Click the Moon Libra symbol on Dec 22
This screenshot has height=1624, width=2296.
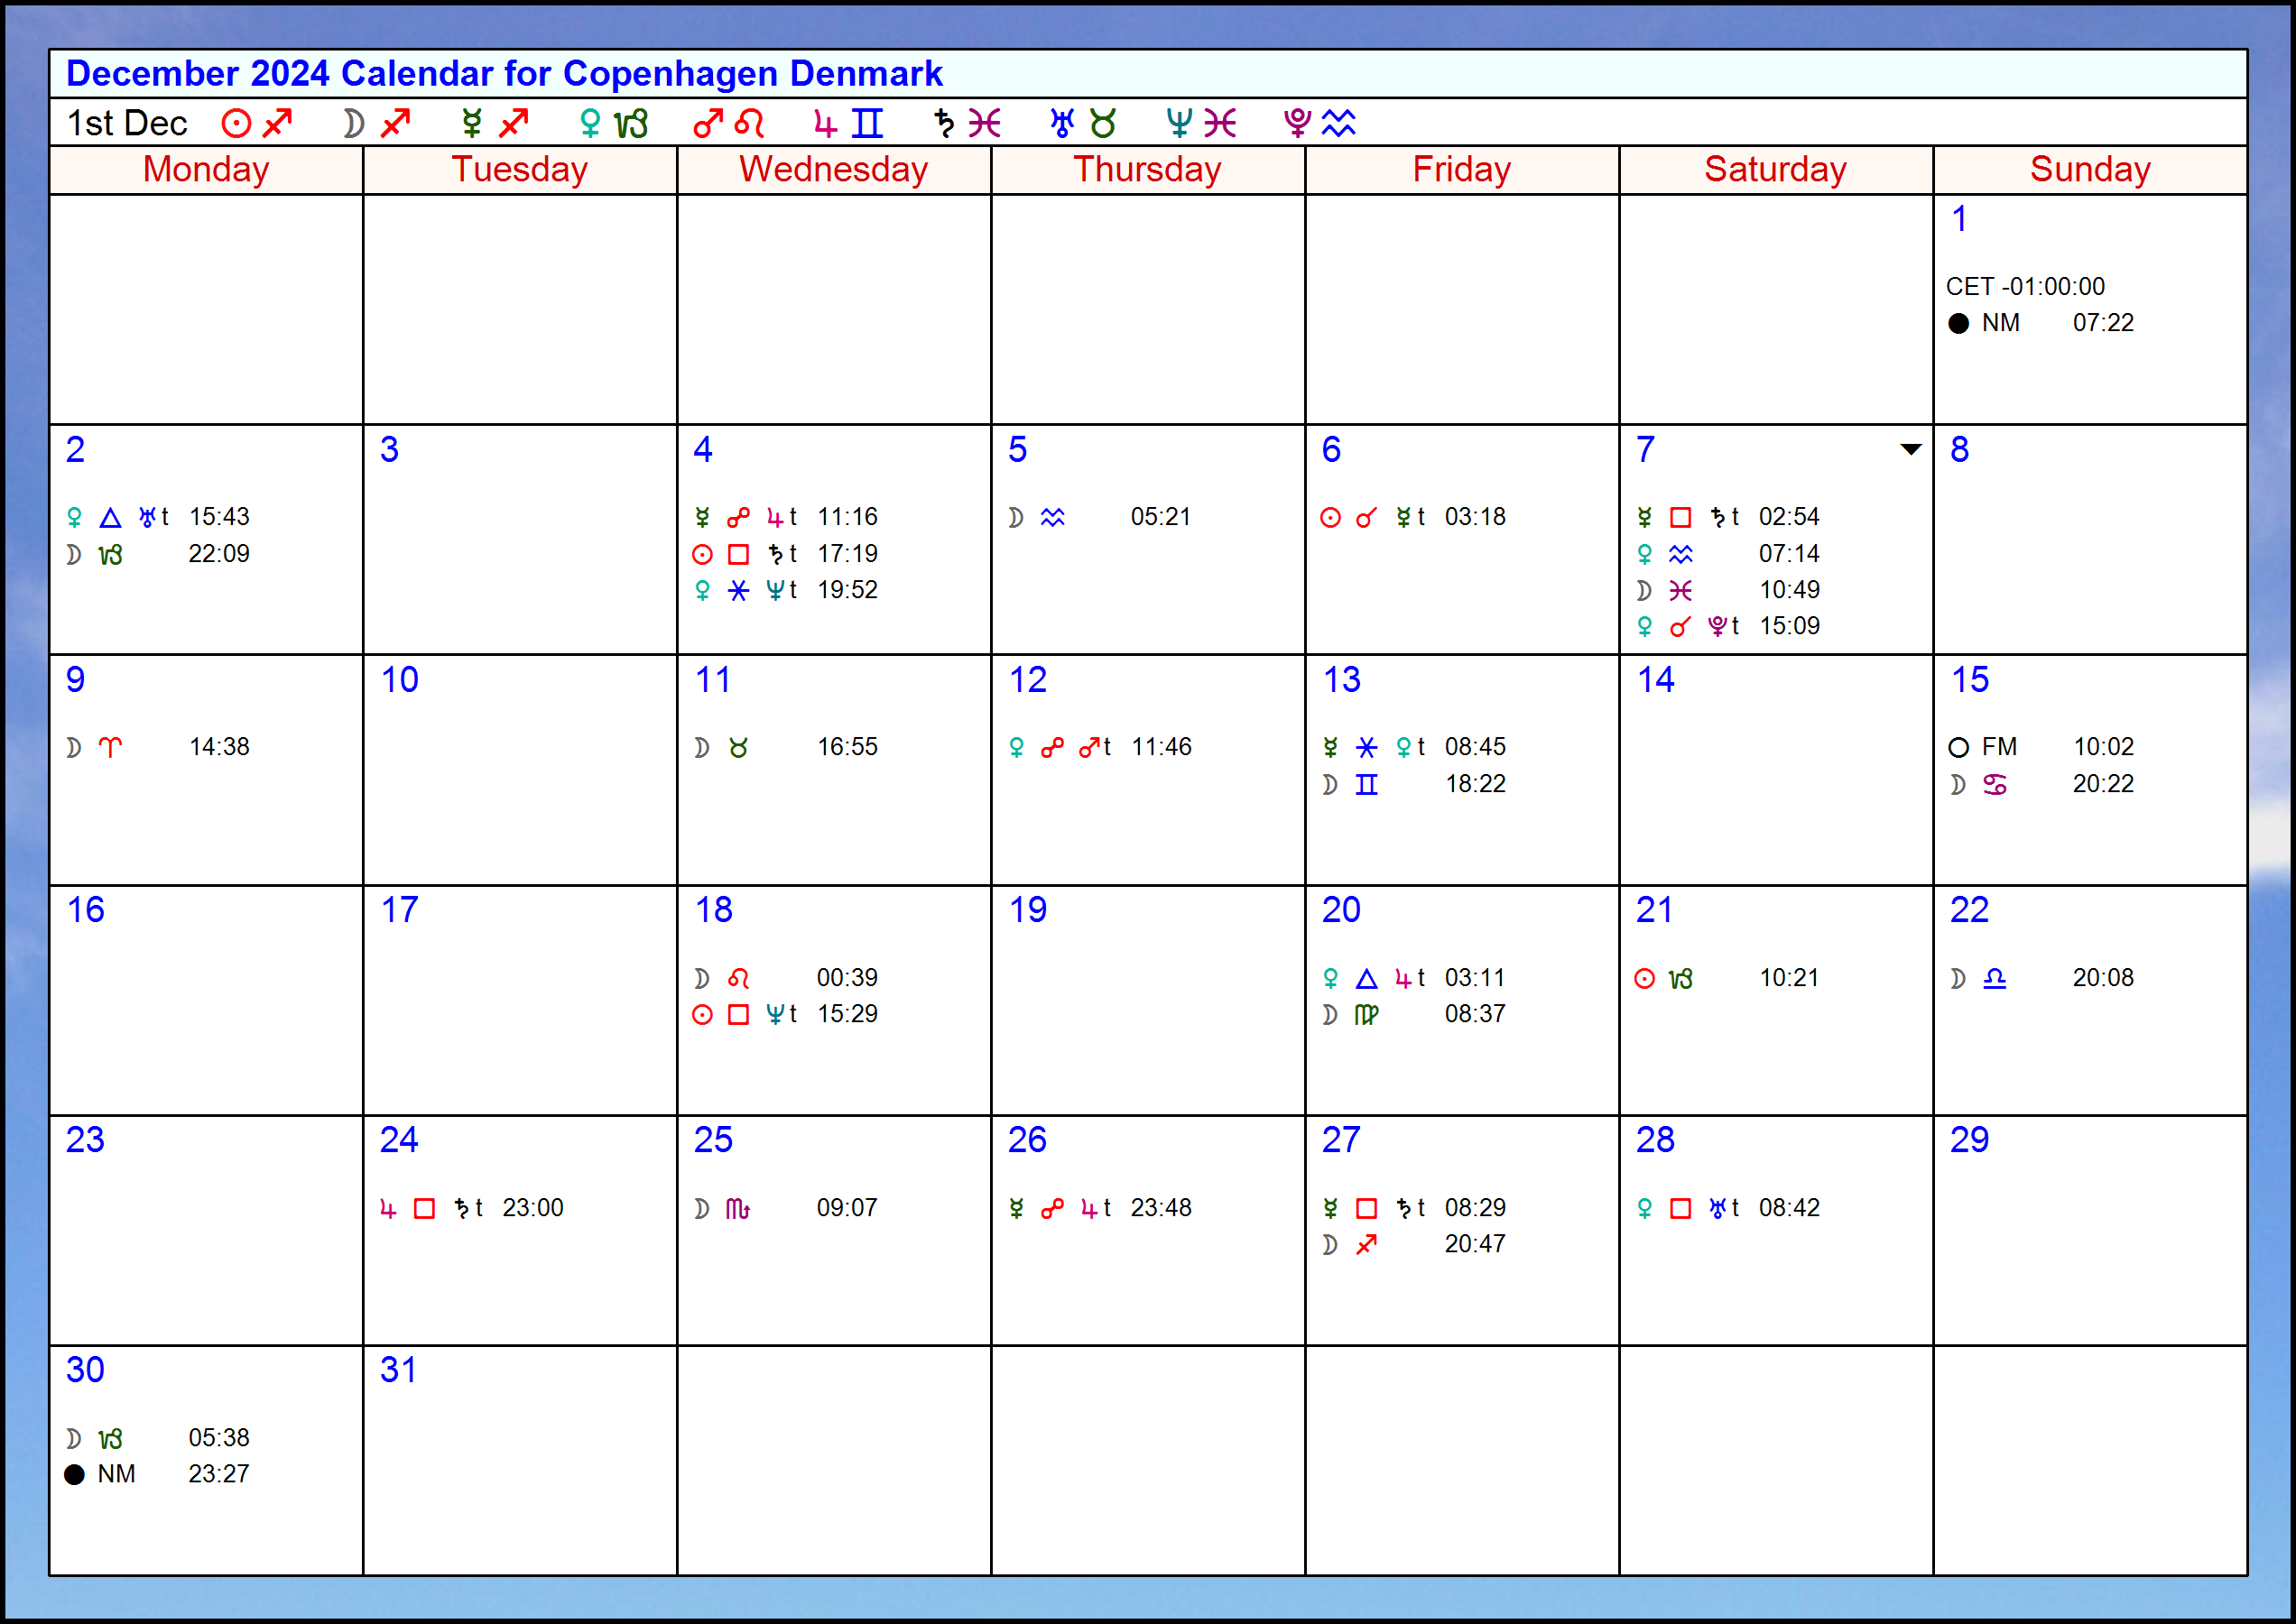coord(1995,978)
